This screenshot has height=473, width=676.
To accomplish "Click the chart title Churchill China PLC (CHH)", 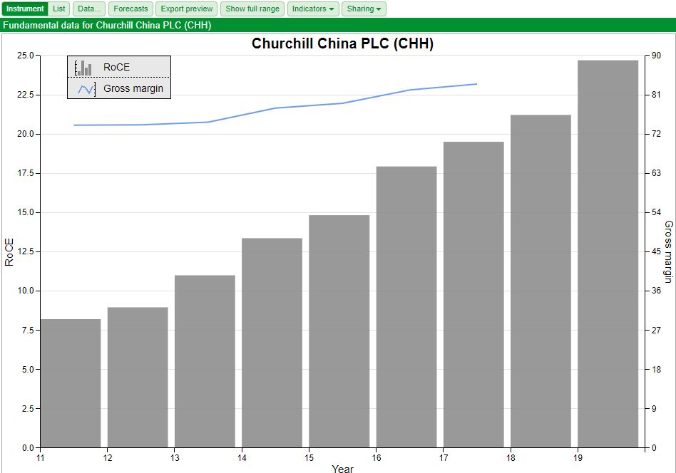I will point(342,43).
